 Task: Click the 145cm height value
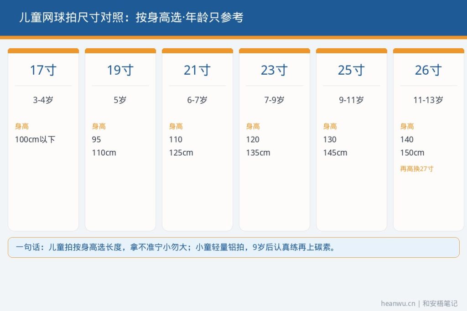pos(335,153)
